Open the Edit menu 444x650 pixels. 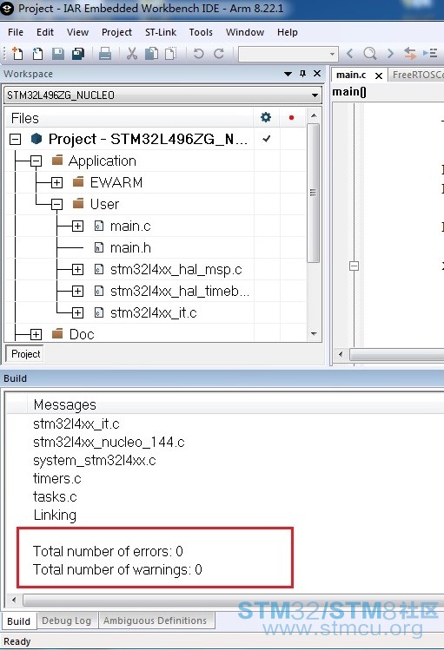pos(45,32)
